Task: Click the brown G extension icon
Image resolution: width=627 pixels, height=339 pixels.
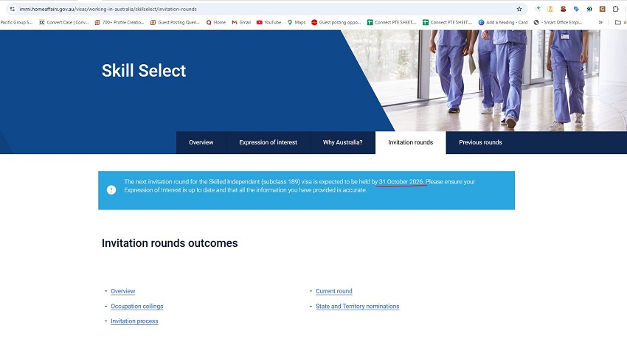Action: pyautogui.click(x=602, y=9)
